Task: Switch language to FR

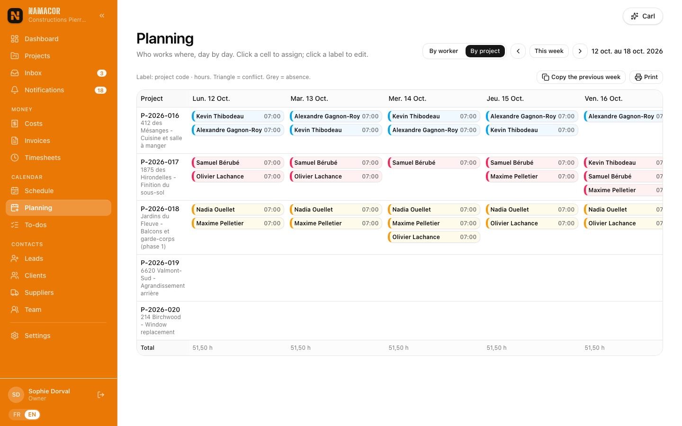Action: [17, 415]
